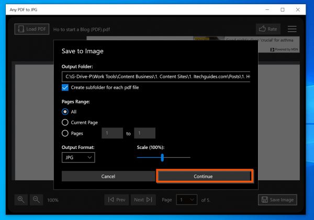Click the Pages range start field
Viewport: 314px width, 220px height.
coord(111,133)
